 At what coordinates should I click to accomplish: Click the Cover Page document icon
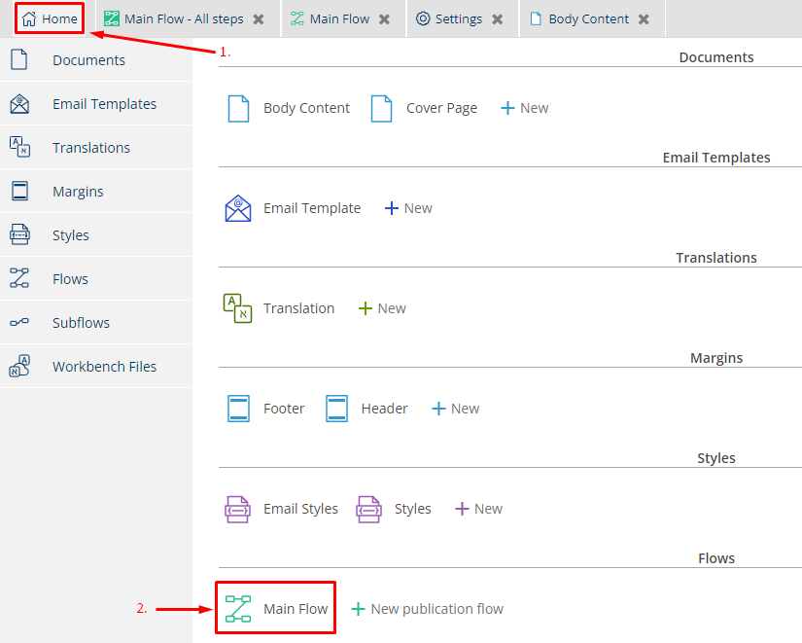click(381, 108)
